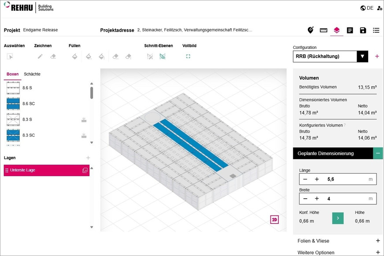Open the list icon at far top right
The width and height of the screenshot is (384, 256).
(376, 30)
